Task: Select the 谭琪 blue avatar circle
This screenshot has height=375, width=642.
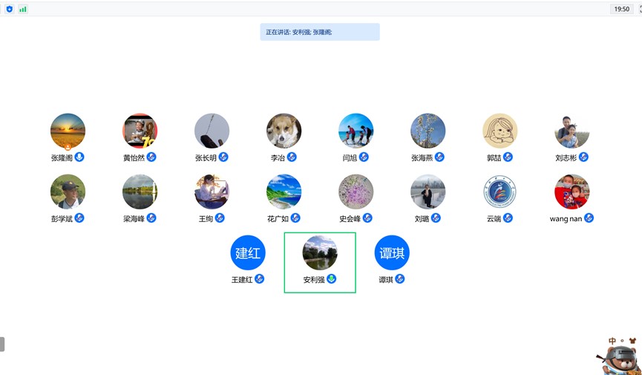Action: click(392, 252)
